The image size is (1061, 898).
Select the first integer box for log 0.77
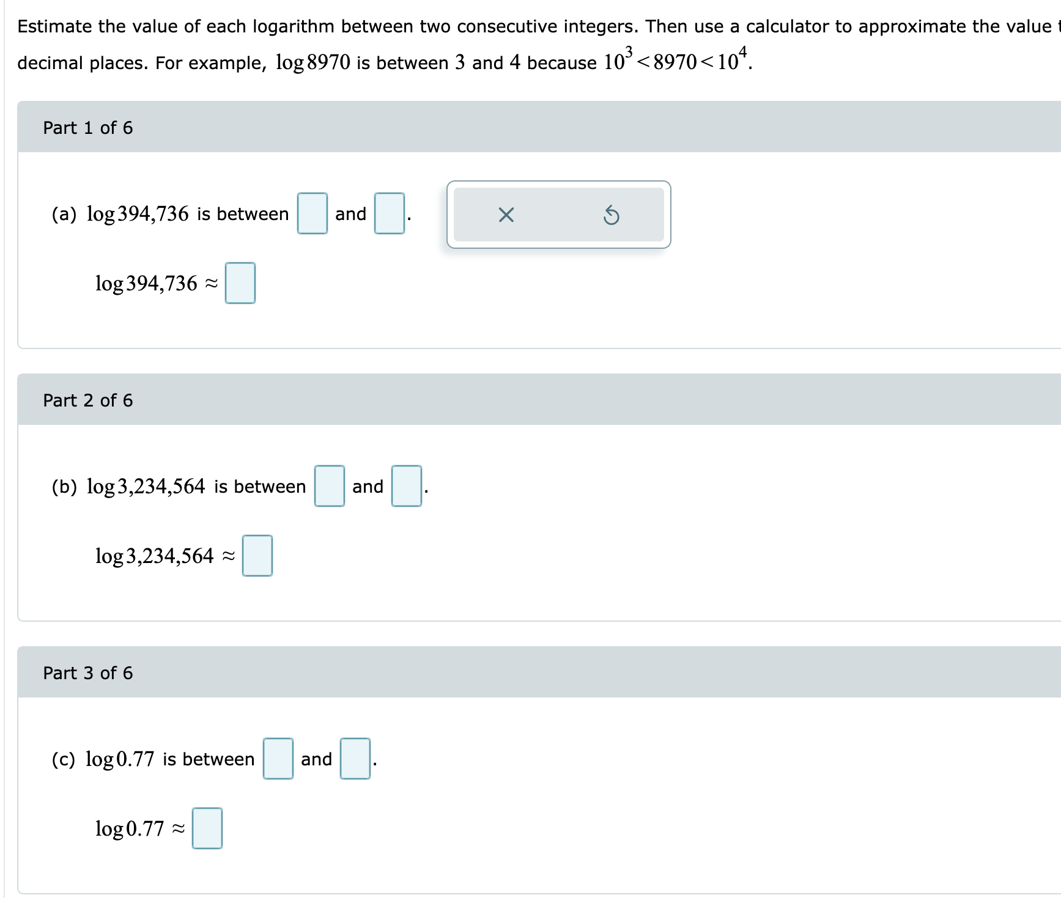[277, 759]
